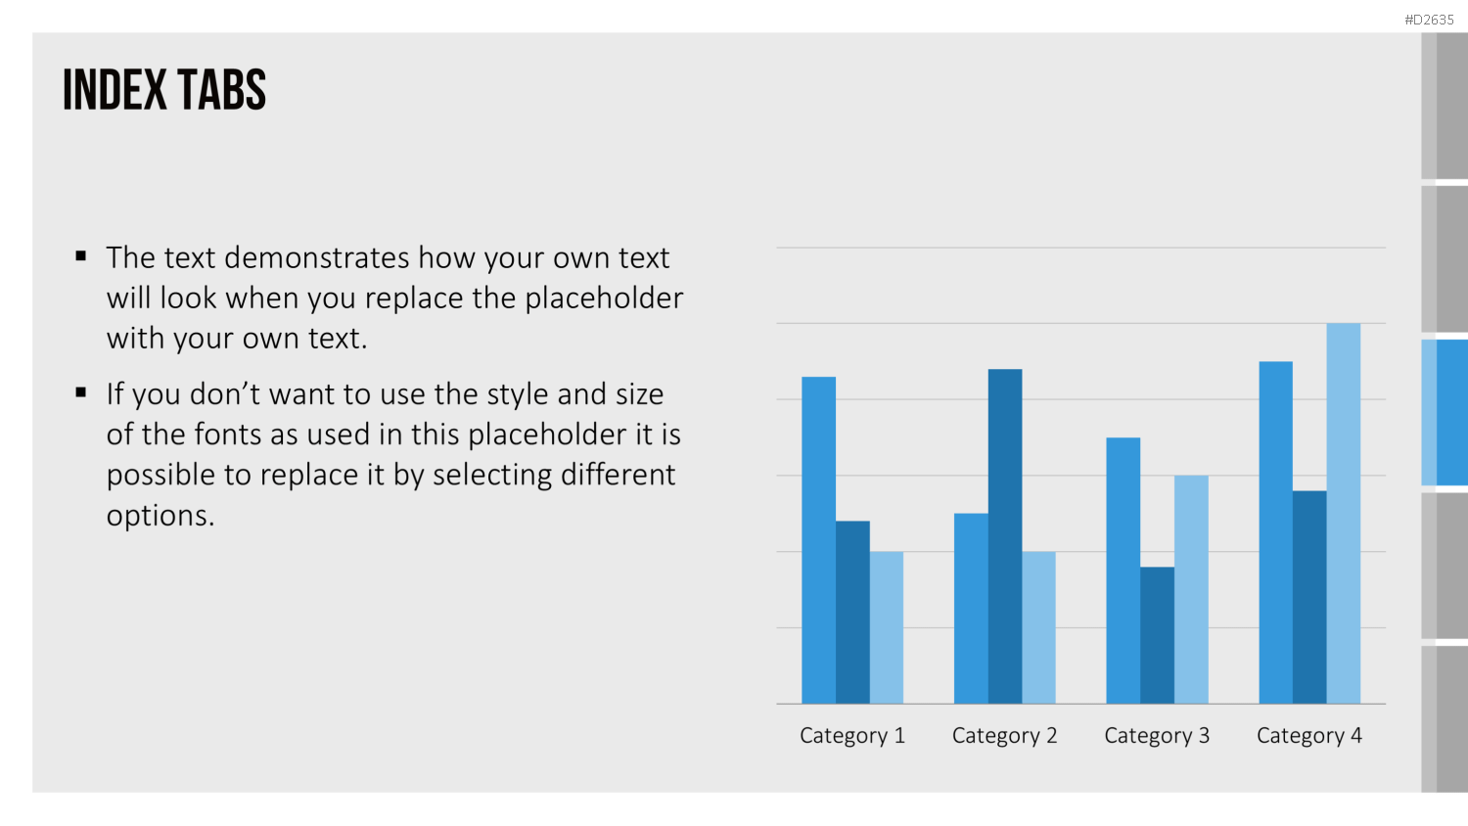This screenshot has height=826, width=1468.
Task: Click the first square bullet marker
Action: 81,257
